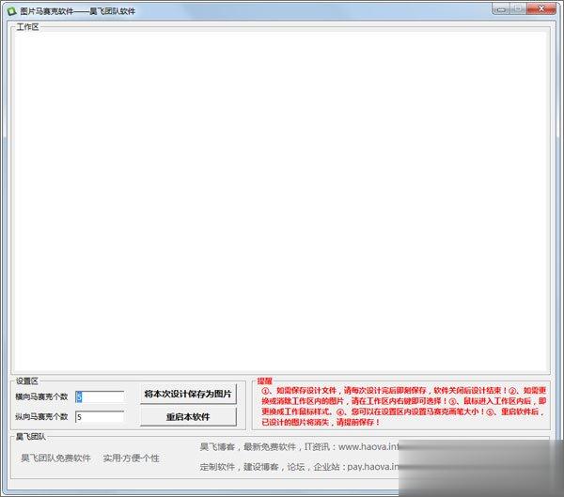Click the app icon in title bar
Viewport: 564px width, 497px height.
(11, 11)
